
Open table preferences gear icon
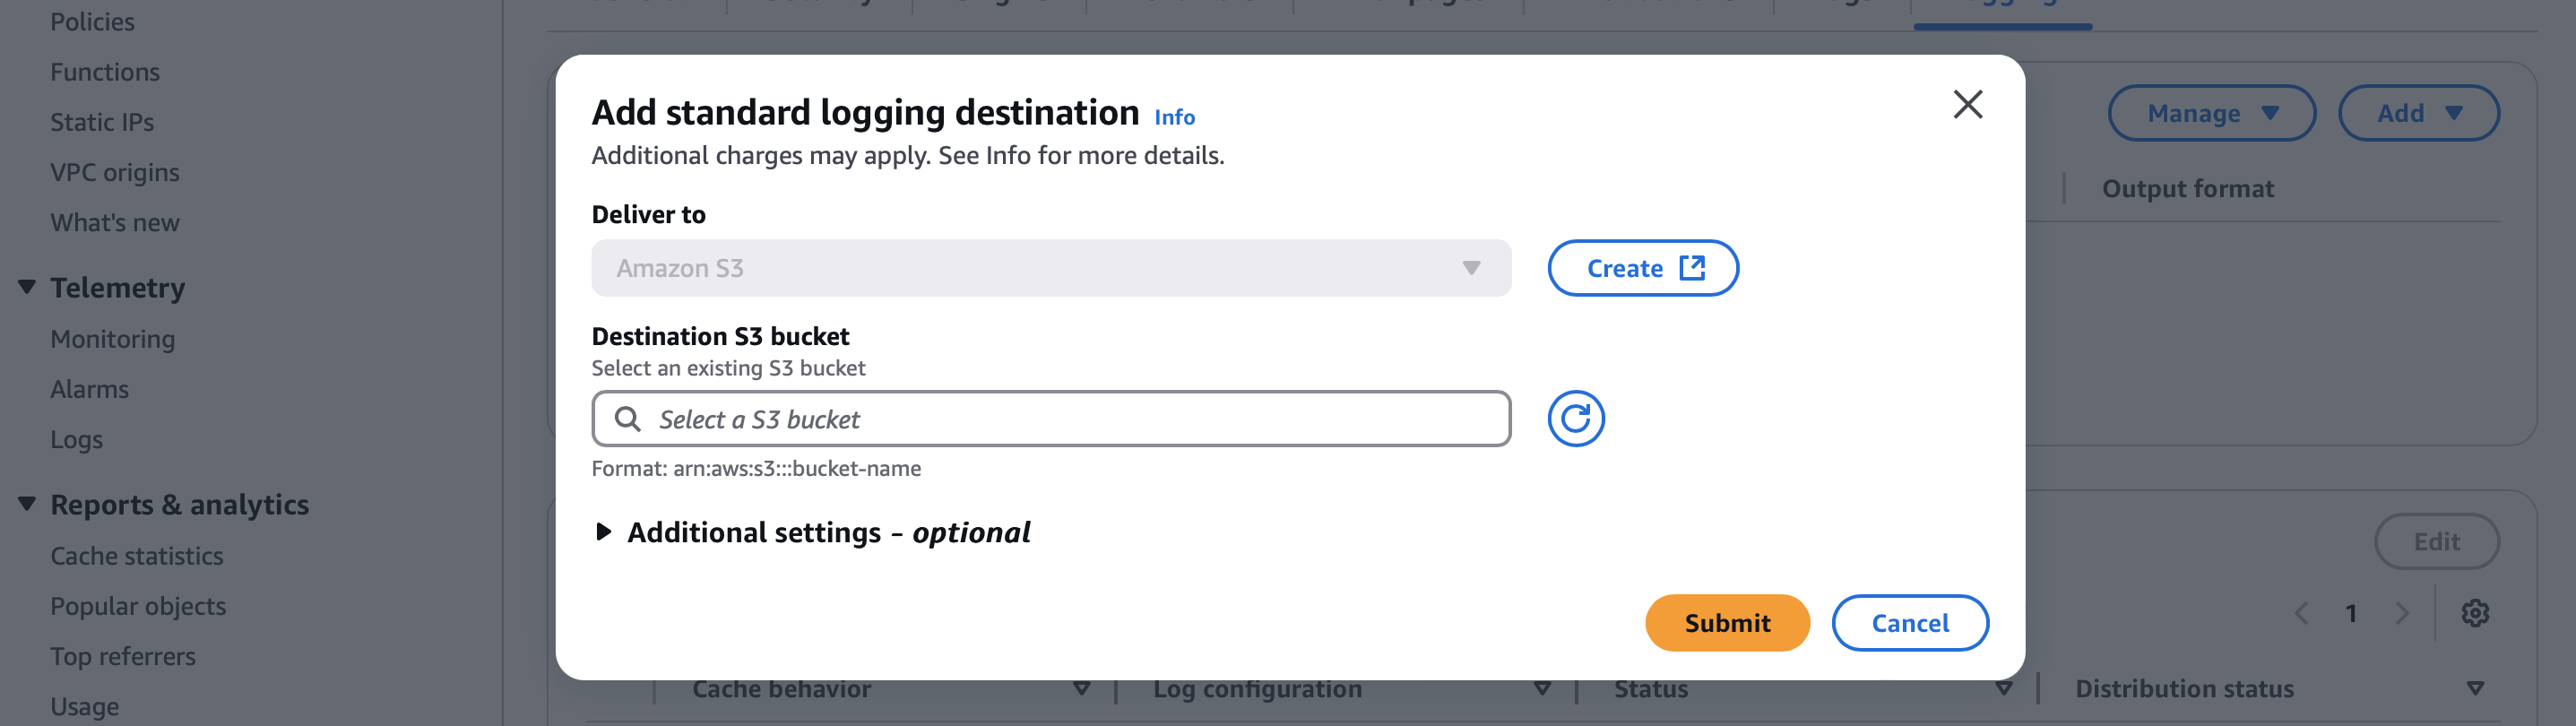point(2475,612)
